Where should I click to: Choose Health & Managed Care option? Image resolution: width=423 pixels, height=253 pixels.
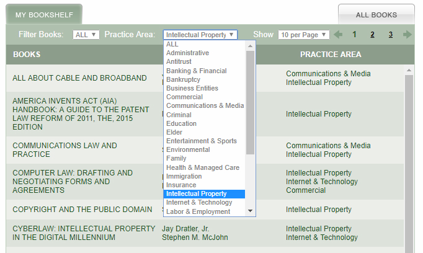coord(202,167)
